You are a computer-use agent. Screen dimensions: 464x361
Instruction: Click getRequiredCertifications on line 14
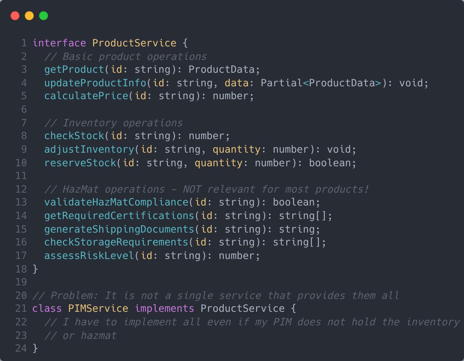[119, 216]
